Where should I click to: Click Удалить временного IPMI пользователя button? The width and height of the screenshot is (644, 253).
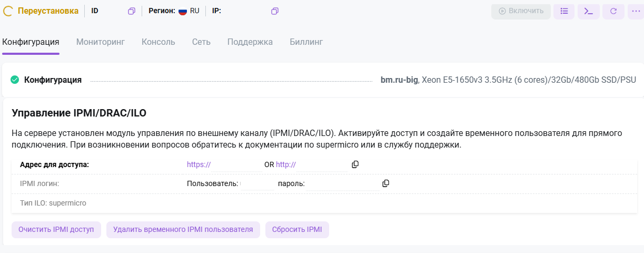point(183,230)
